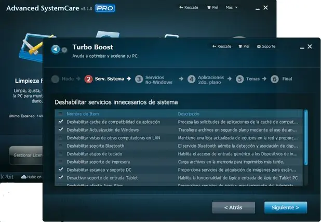Click the services list vertical scrollbar

pyautogui.click(x=305, y=137)
